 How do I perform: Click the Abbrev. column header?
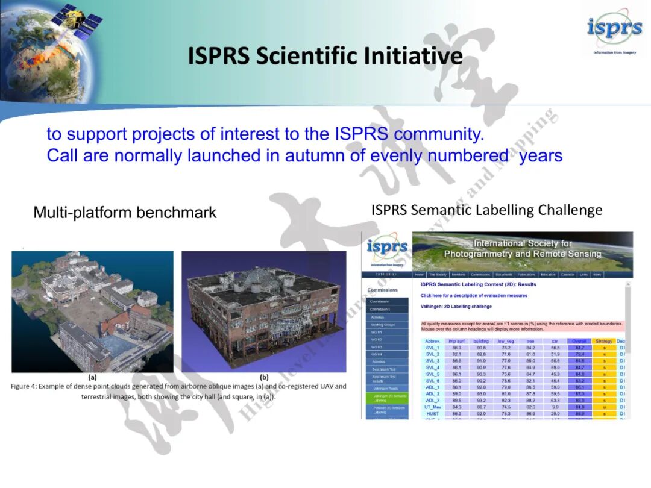tap(432, 341)
